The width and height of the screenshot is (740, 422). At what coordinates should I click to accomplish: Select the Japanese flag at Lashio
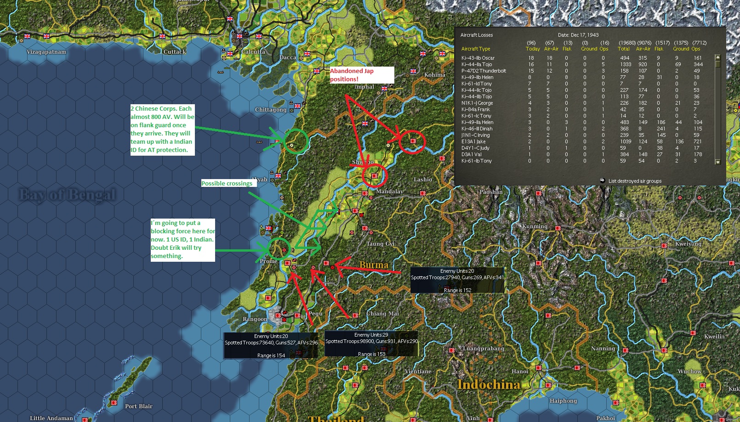tap(423, 193)
